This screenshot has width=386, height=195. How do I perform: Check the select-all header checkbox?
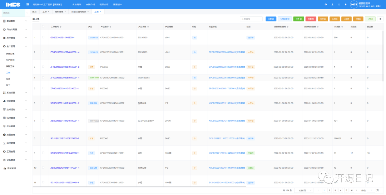(43, 26)
